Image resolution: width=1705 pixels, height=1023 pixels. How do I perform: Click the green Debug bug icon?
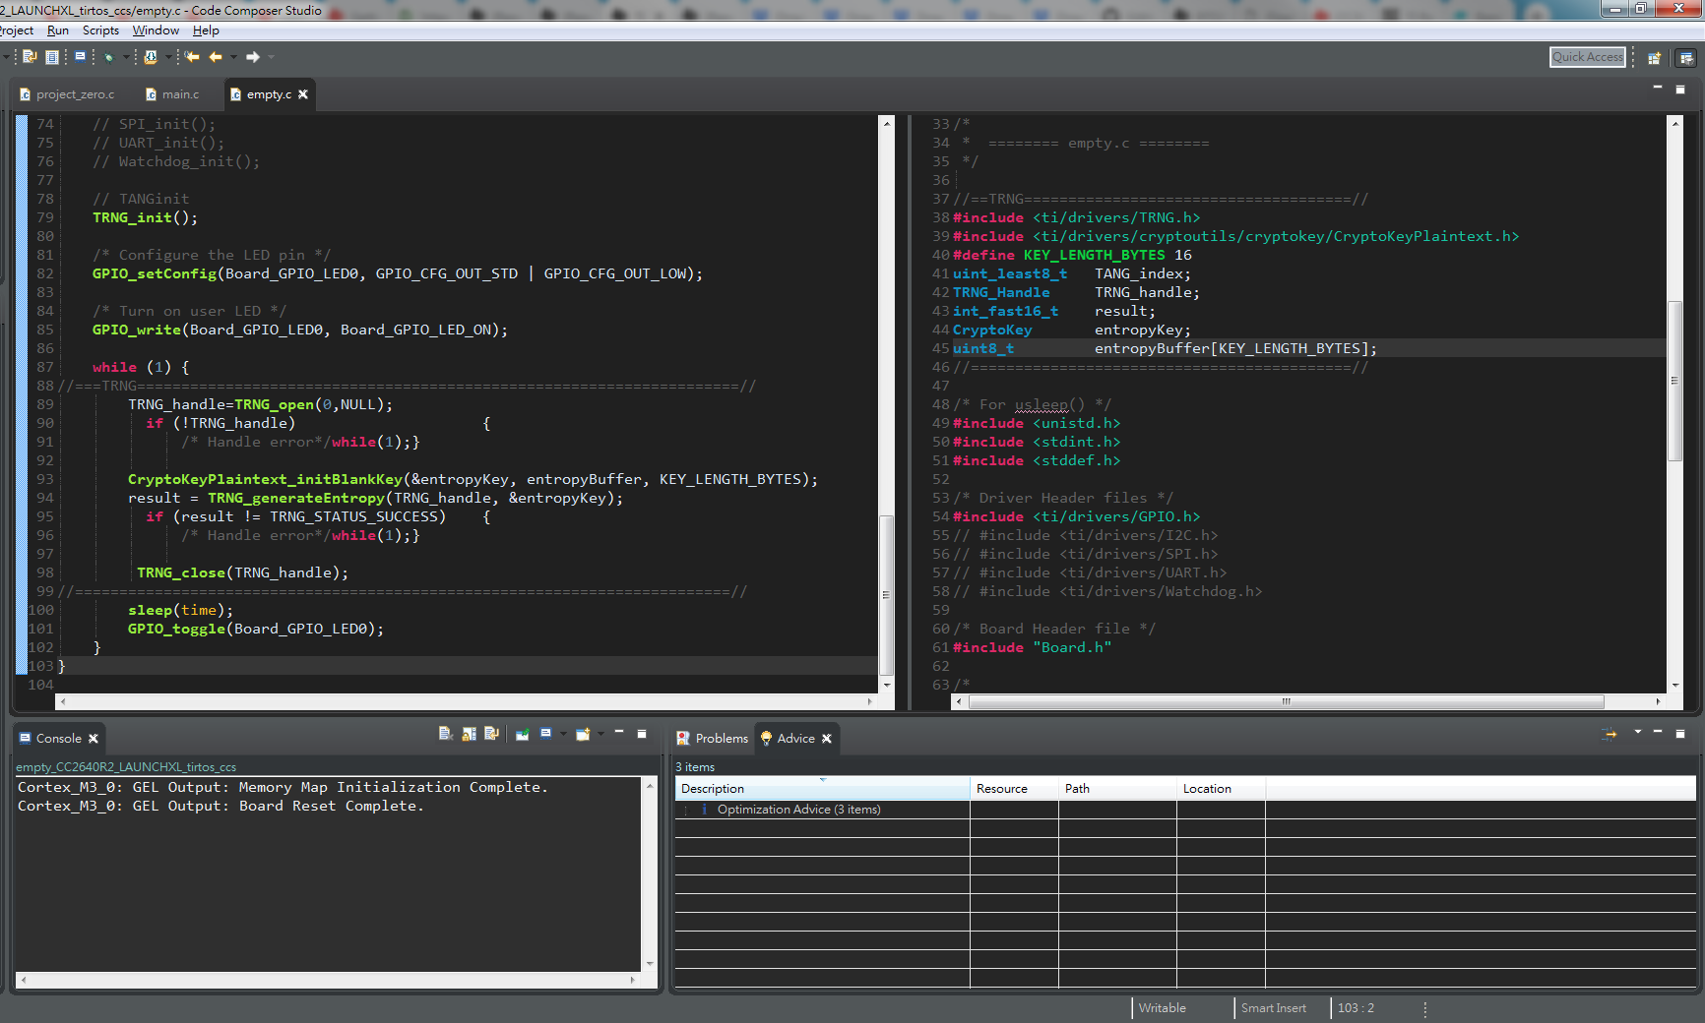tap(108, 57)
